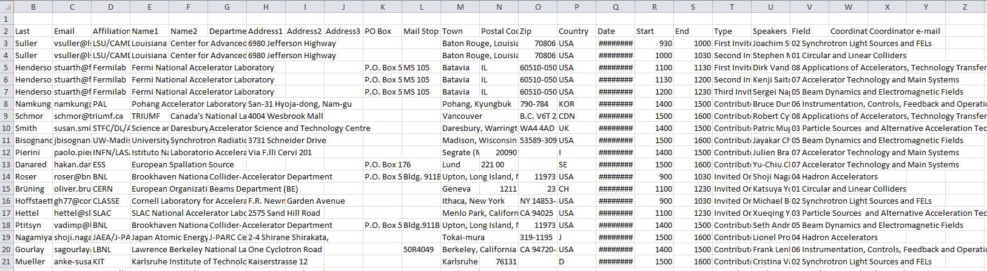987x271 pixels.
Task: Click the 'Type' header cell
Action: coord(732,31)
